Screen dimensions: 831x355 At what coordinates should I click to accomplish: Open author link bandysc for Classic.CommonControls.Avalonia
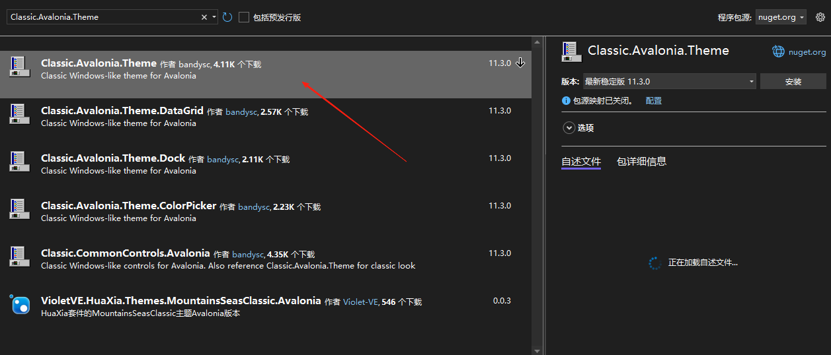click(247, 255)
